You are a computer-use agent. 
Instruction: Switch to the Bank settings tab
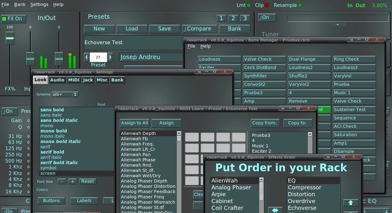coord(117,80)
